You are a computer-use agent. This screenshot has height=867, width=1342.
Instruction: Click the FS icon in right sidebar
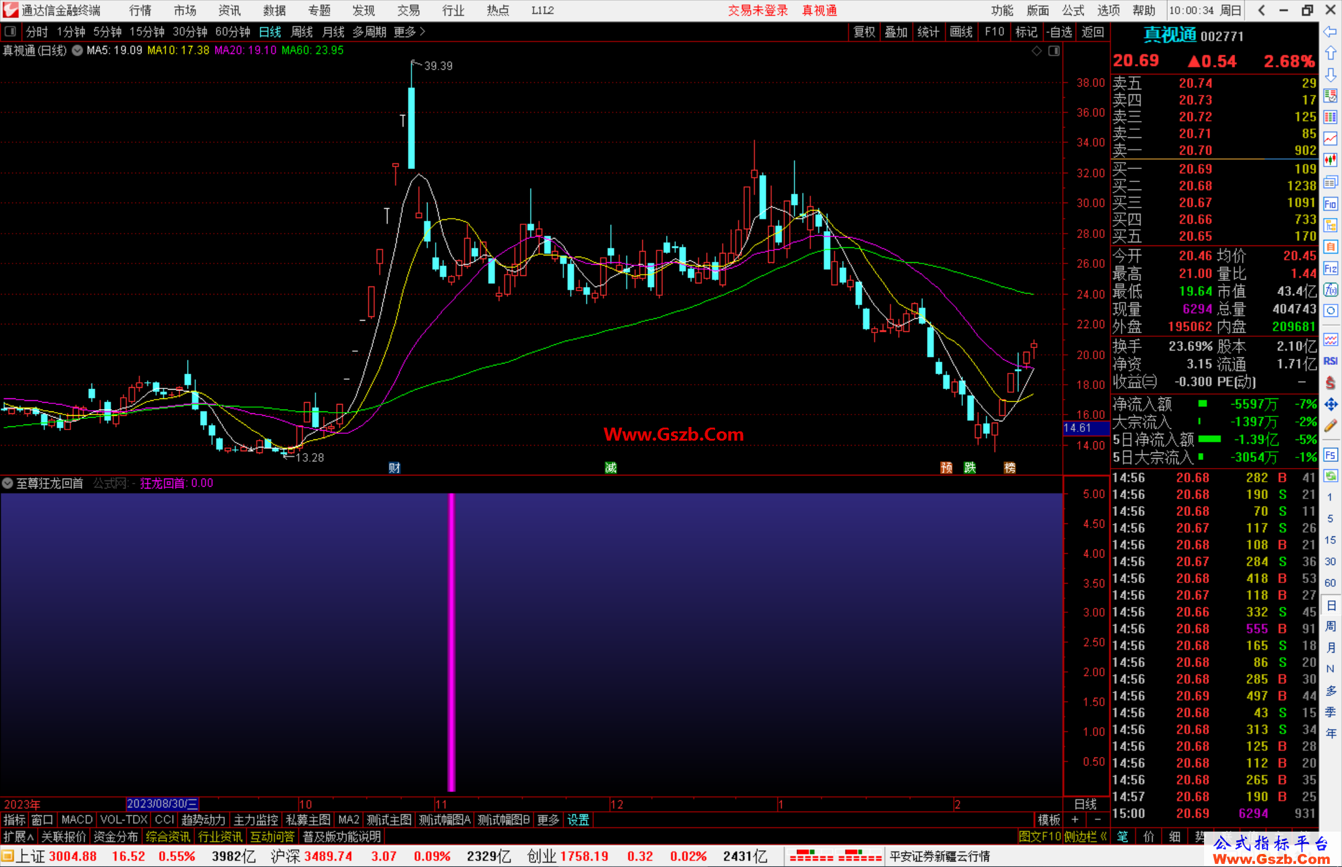pos(1330,455)
